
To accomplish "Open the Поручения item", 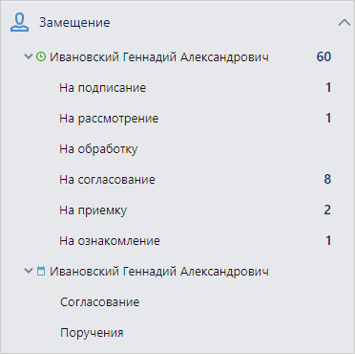I will (x=92, y=333).
